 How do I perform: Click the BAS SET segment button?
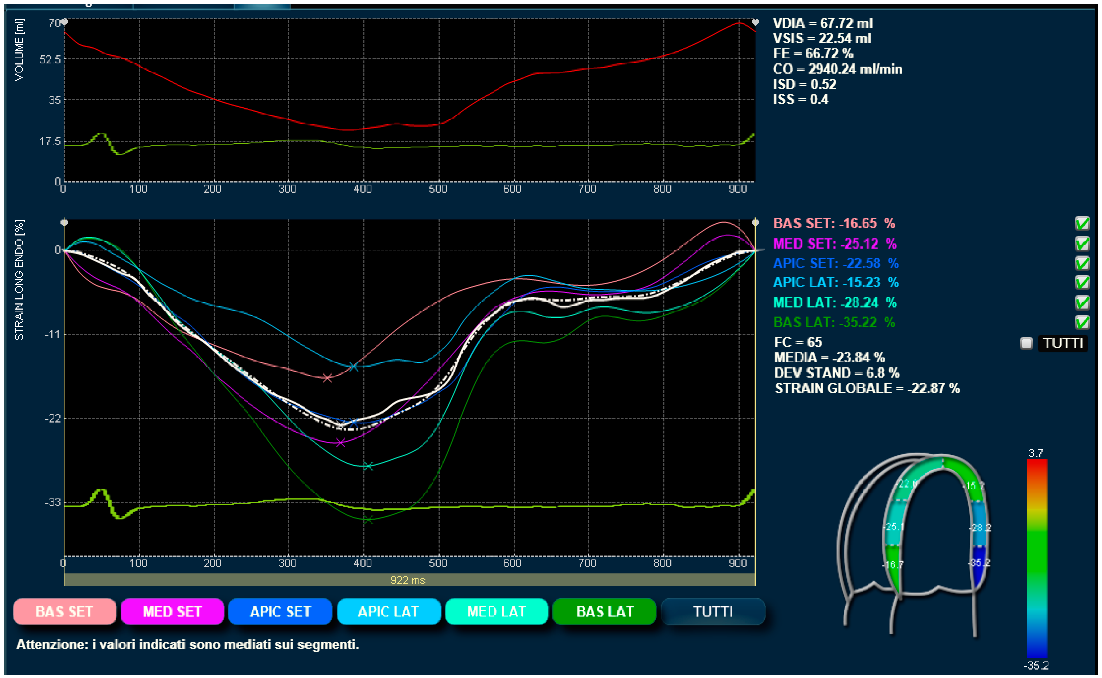tap(64, 612)
